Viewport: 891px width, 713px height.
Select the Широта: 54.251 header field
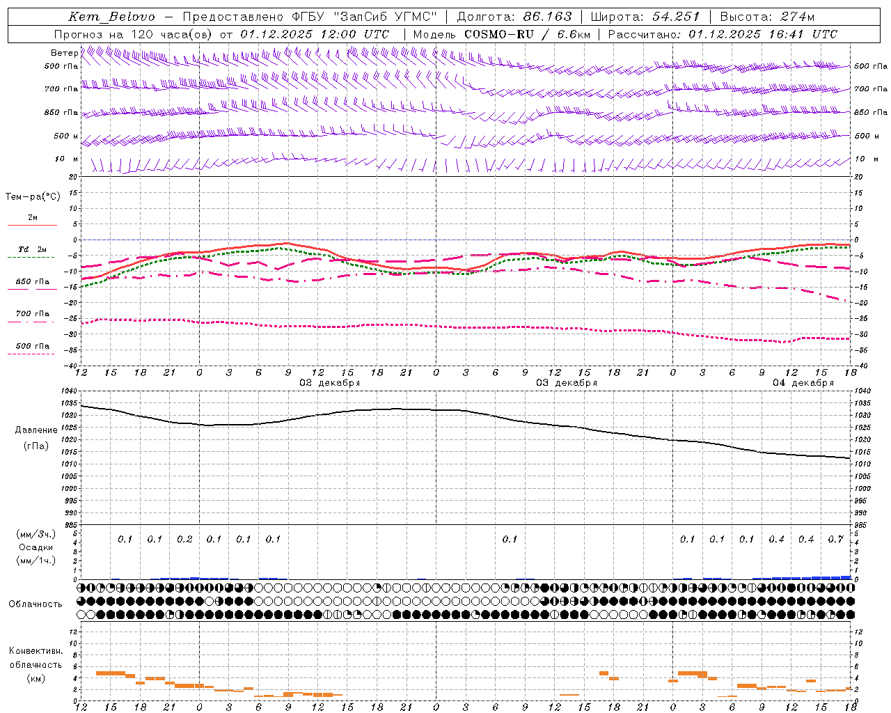pos(645,17)
